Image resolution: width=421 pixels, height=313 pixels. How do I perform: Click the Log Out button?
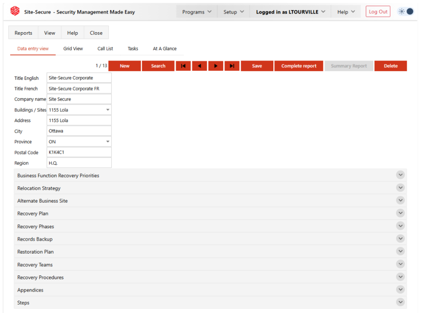point(378,12)
